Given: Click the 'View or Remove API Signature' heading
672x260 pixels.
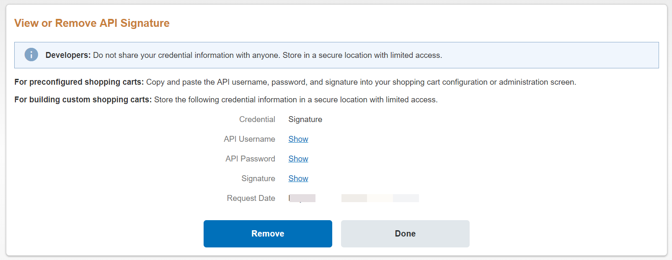Looking at the screenshot, I should 92,23.
